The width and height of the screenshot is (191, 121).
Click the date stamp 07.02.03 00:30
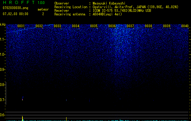pyautogui.click(x=15, y=14)
